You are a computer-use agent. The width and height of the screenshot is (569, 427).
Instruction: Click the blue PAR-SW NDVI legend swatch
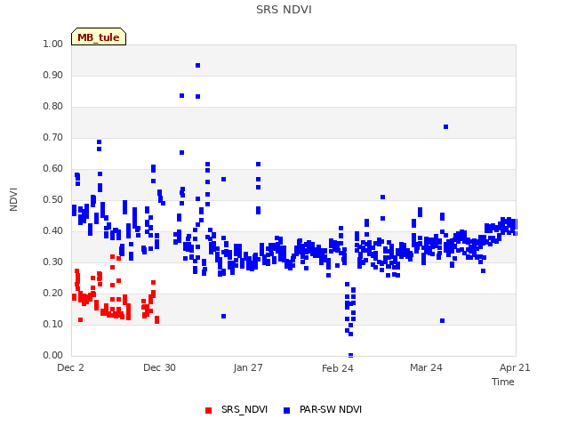(286, 410)
